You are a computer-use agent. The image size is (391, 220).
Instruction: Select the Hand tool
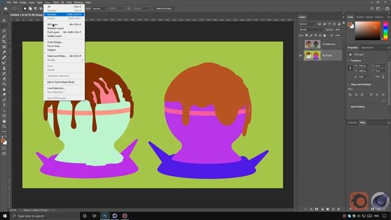pyautogui.click(x=4, y=121)
